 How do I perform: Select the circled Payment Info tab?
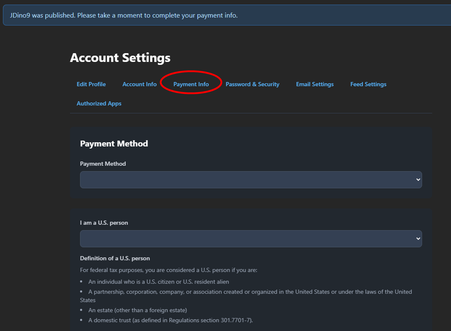(x=191, y=84)
